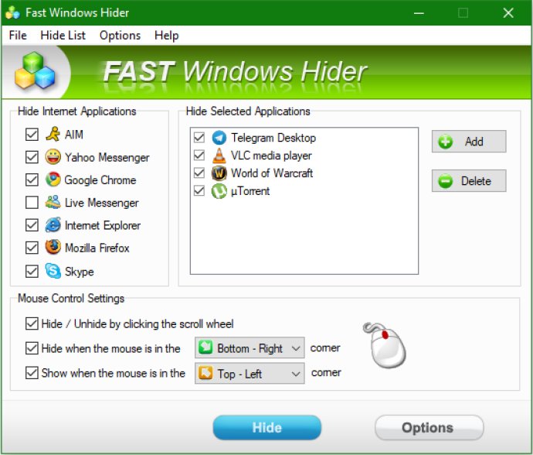Click the white Options button at bottom
The width and height of the screenshot is (533, 455).
[429, 427]
